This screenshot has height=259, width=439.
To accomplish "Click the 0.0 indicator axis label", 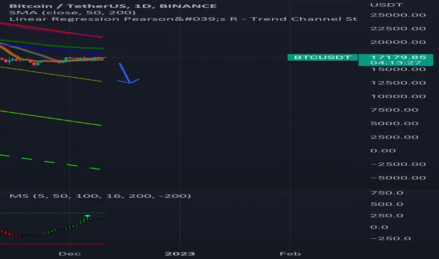I will (x=379, y=227).
